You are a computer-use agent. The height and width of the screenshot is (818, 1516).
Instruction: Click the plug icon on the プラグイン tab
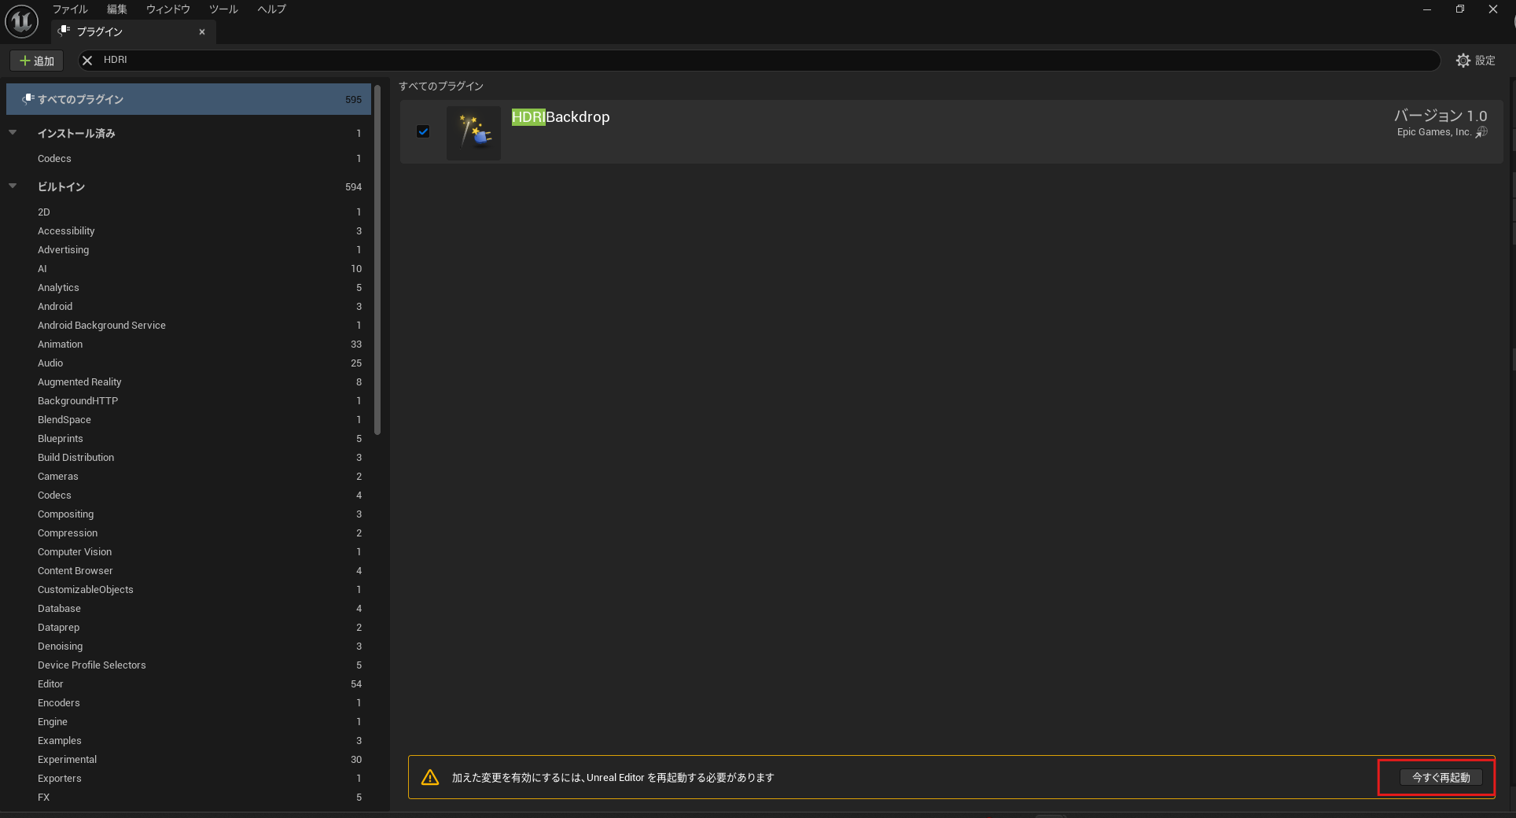(x=64, y=31)
